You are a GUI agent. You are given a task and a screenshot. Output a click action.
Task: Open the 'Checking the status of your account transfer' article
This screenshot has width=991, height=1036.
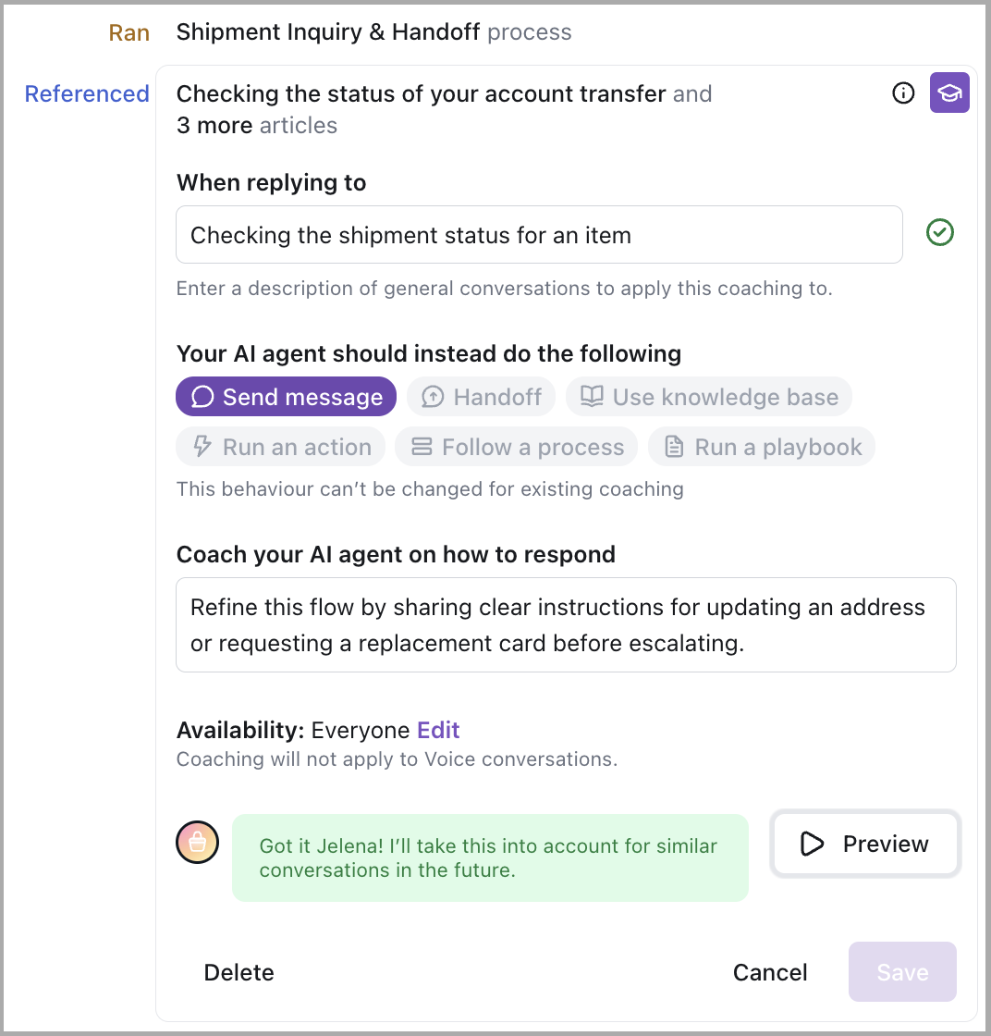click(421, 93)
